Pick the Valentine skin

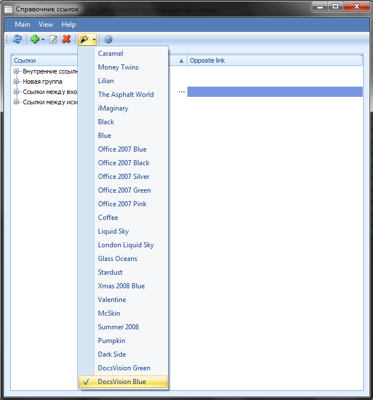pos(123,300)
